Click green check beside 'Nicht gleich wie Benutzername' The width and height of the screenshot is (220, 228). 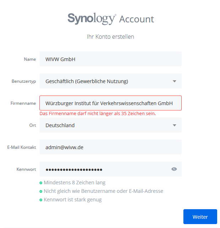point(41,191)
